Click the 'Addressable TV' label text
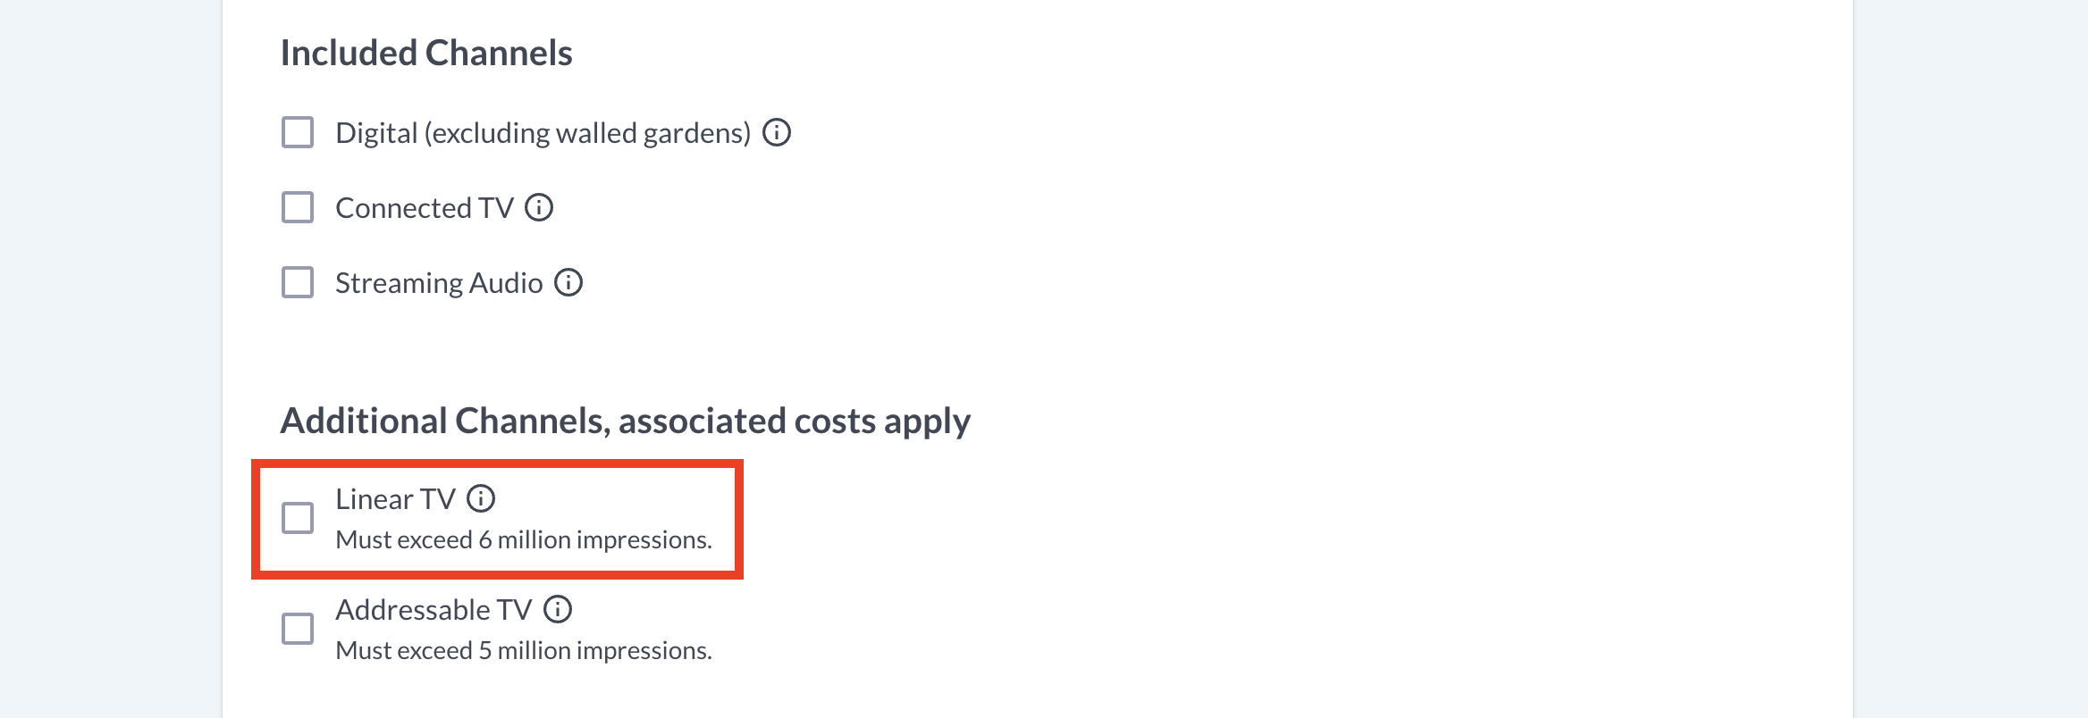The width and height of the screenshot is (2088, 718). point(434,610)
